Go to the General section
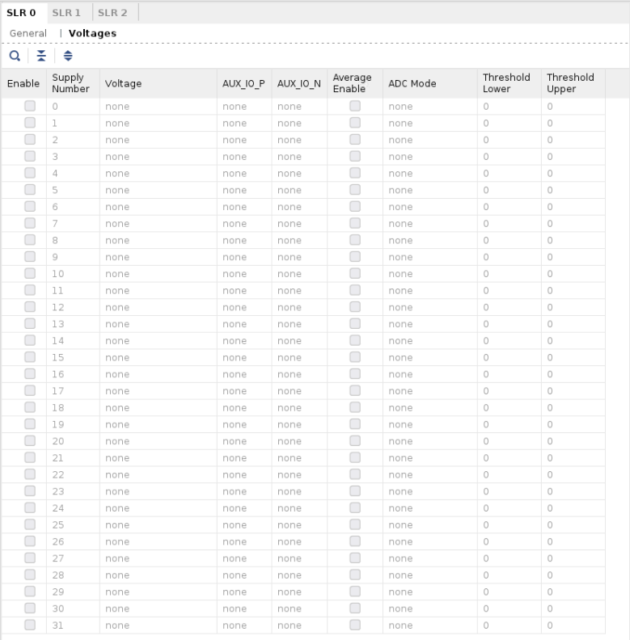 [x=28, y=33]
